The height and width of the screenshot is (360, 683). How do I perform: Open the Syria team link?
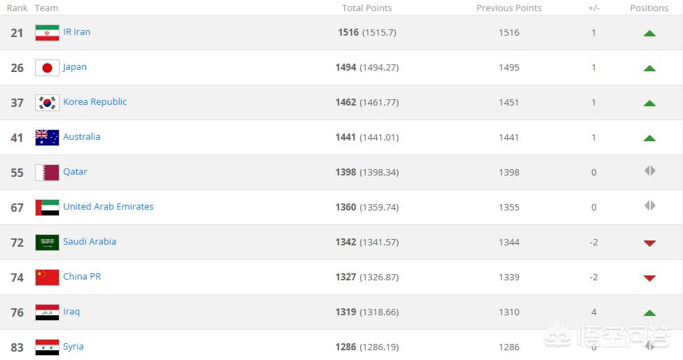[73, 347]
